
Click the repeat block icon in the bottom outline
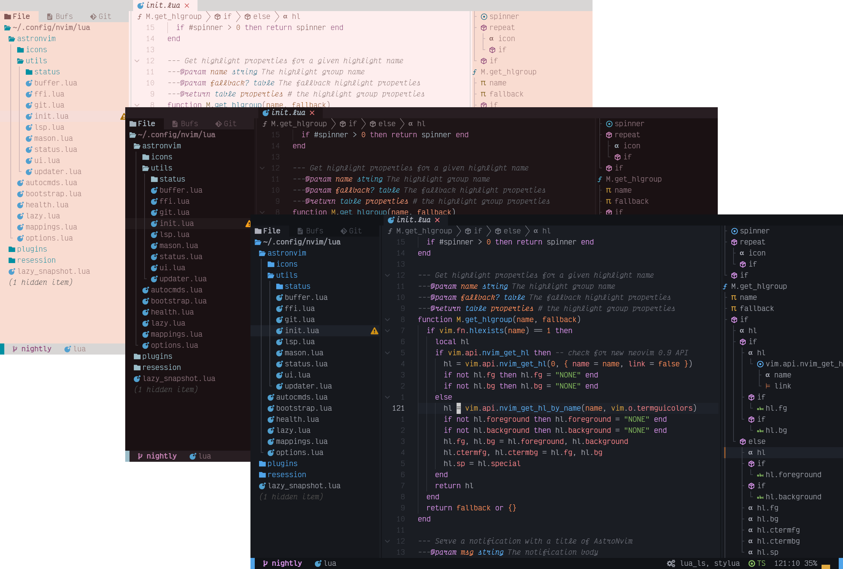(x=734, y=242)
